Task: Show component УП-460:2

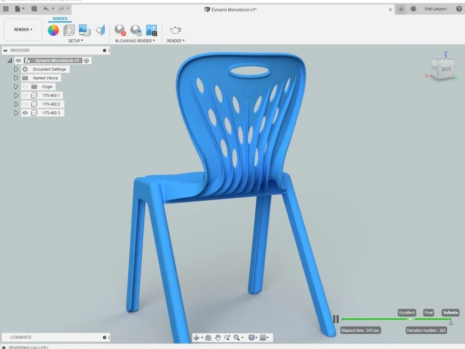Action: coord(25,104)
